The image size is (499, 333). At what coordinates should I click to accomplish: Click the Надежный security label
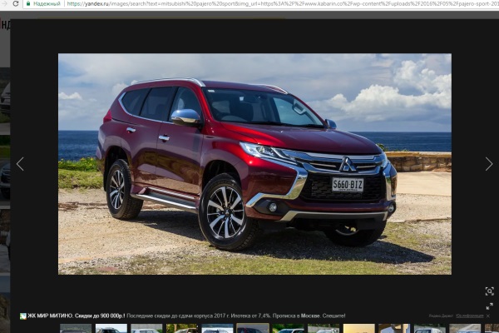pyautogui.click(x=47, y=4)
